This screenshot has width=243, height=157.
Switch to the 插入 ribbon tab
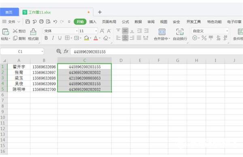tap(93, 22)
